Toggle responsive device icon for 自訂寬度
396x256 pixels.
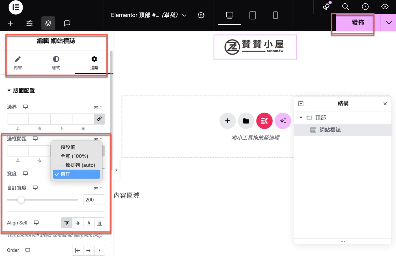tap(35, 187)
